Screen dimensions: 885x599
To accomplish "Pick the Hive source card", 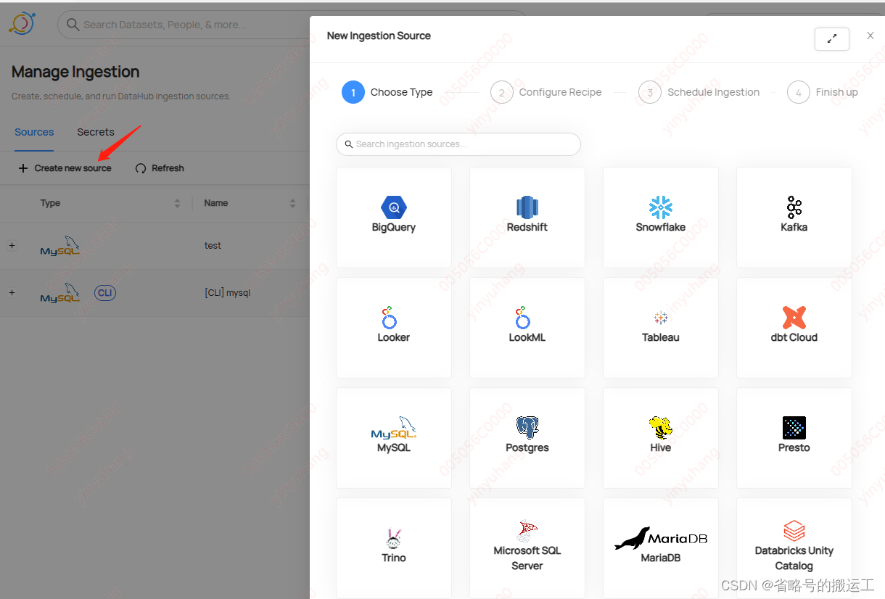I will coord(661,437).
